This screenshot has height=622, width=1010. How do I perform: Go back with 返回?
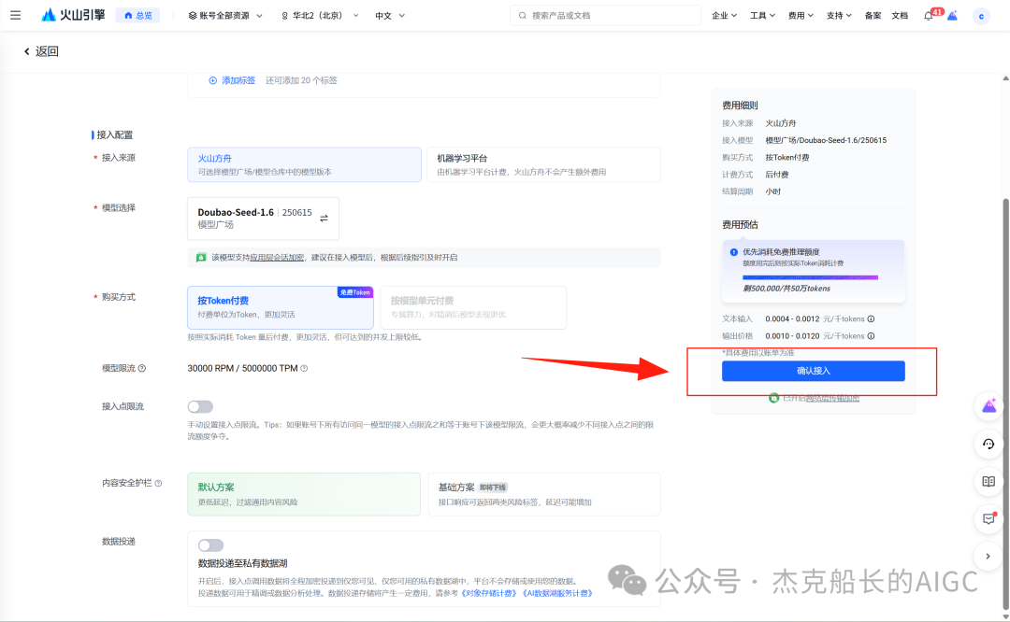(x=41, y=51)
